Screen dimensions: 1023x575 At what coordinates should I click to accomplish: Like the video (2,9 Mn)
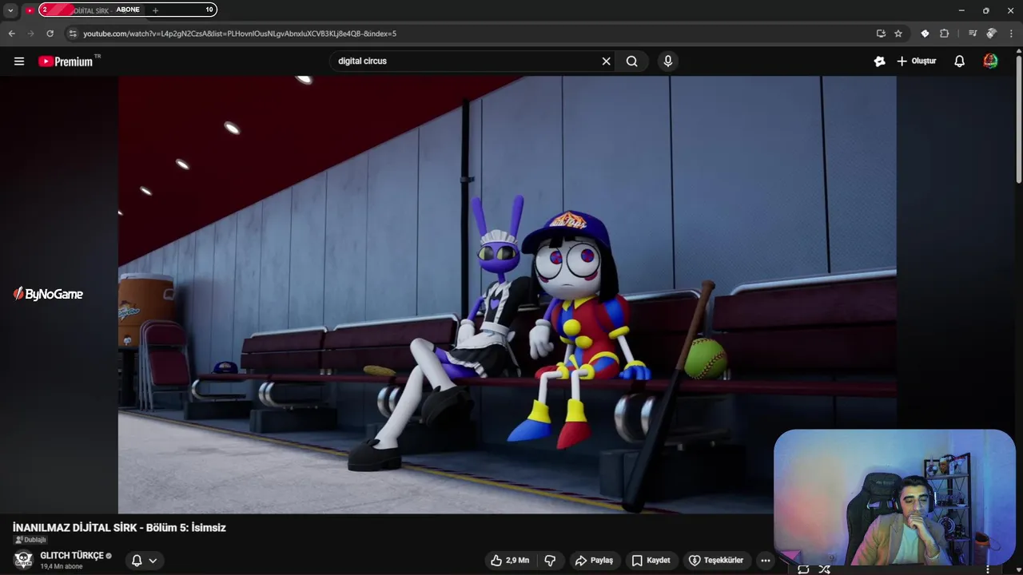(x=510, y=561)
